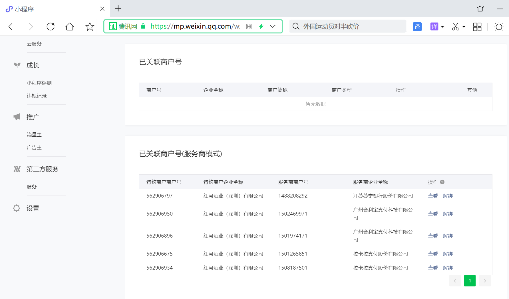Screen dimensions: 509x299
Task: Click the scissors screenshot icon
Action: pyautogui.click(x=456, y=27)
